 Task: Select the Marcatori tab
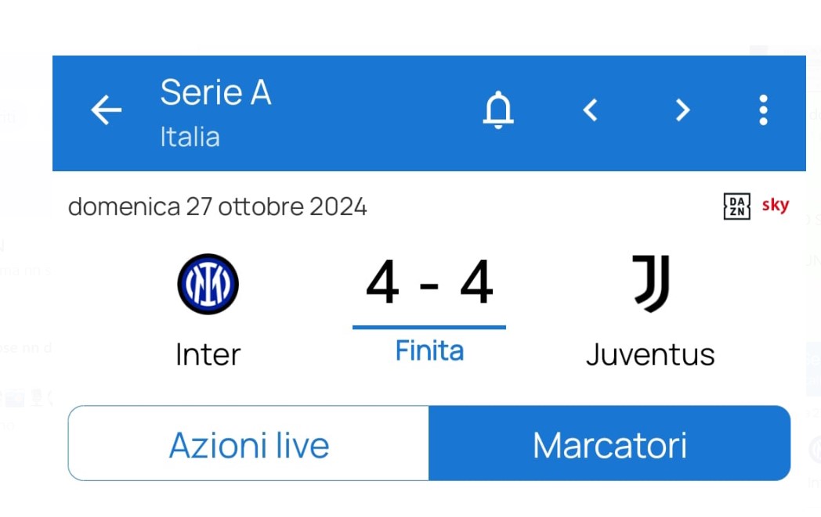[x=609, y=444]
